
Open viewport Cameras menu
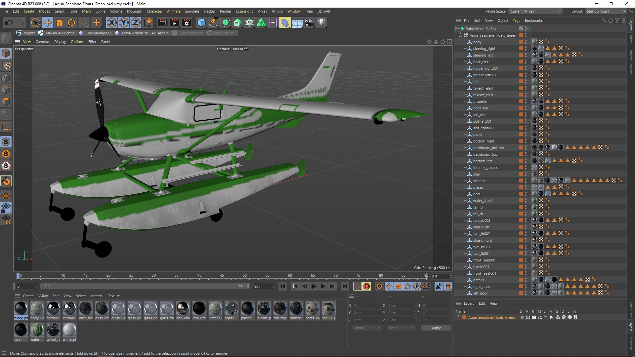(42, 42)
